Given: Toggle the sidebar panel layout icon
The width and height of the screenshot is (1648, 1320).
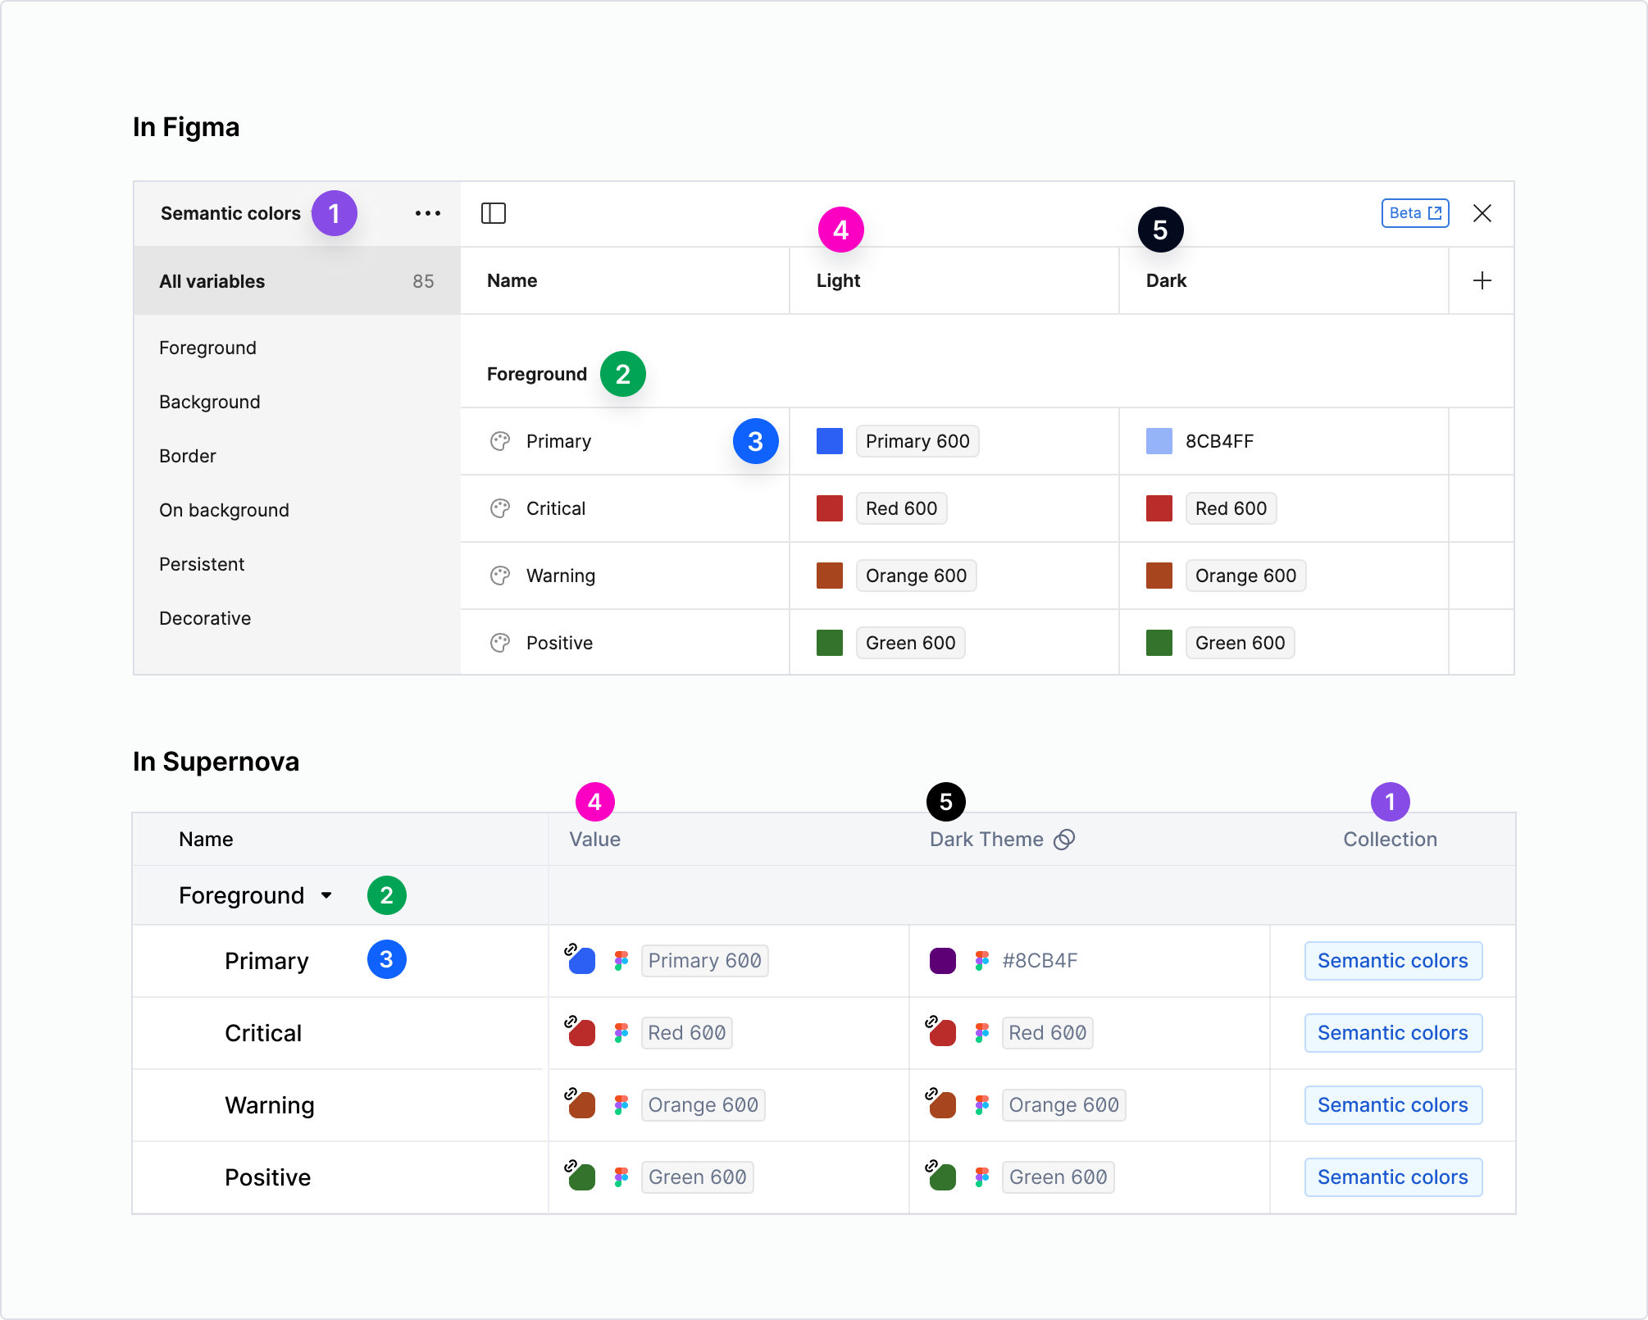Looking at the screenshot, I should pos(494,213).
